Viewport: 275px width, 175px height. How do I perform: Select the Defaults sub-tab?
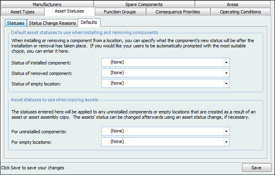pyautogui.click(x=89, y=23)
